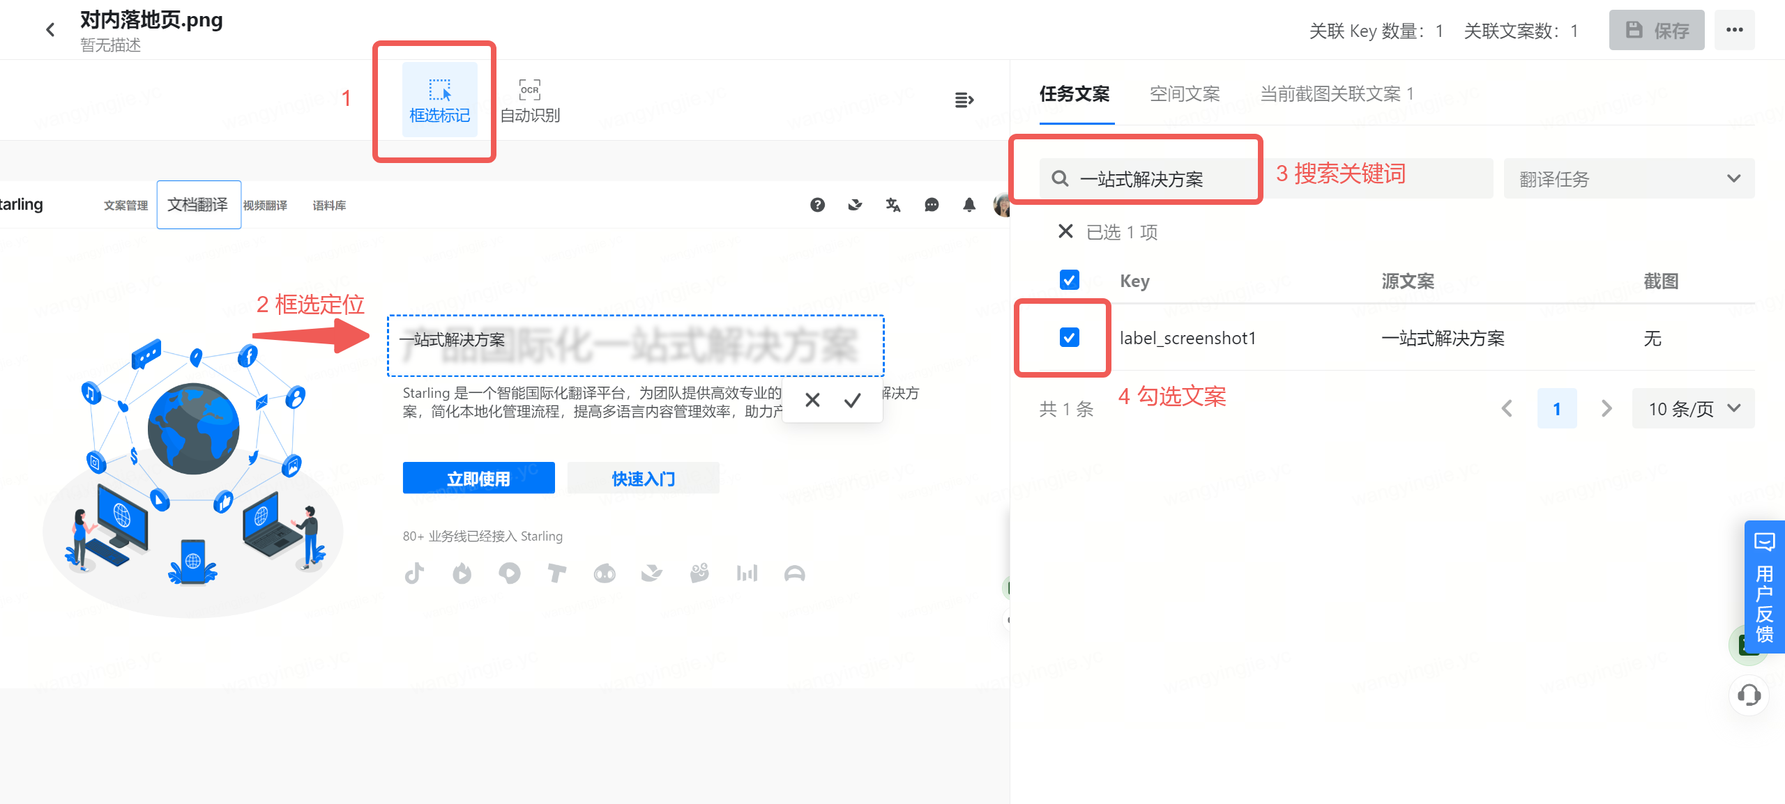
Task: Toggle the select-all checkbox in the Key header
Action: click(x=1069, y=280)
